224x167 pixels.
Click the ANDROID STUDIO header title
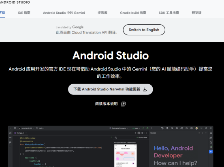tap(15, 2)
